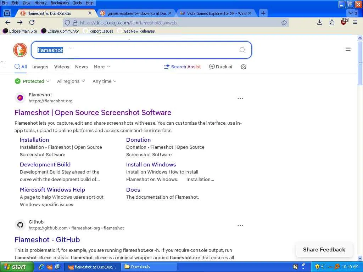Open the Install on Windows sublink
Screen dimensions: 363x272
pyautogui.click(x=151, y=164)
